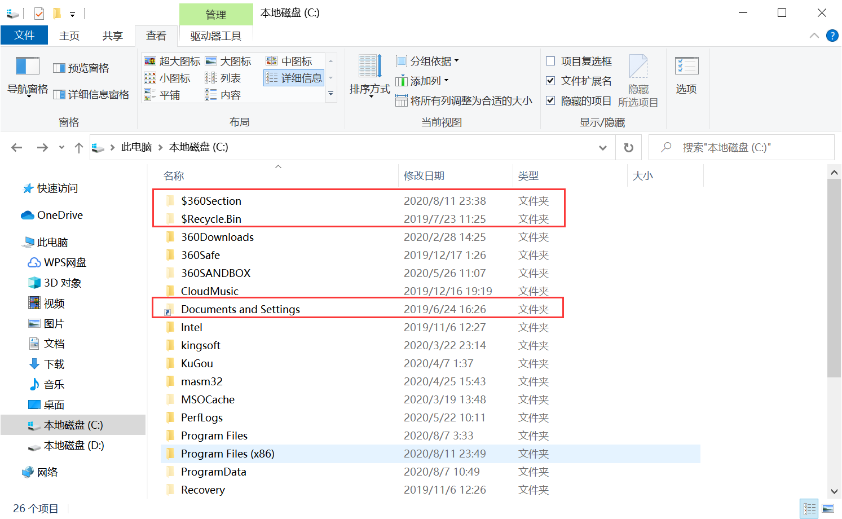Click 此电脑 in the address bar
The width and height of the screenshot is (842, 519).
[136, 147]
